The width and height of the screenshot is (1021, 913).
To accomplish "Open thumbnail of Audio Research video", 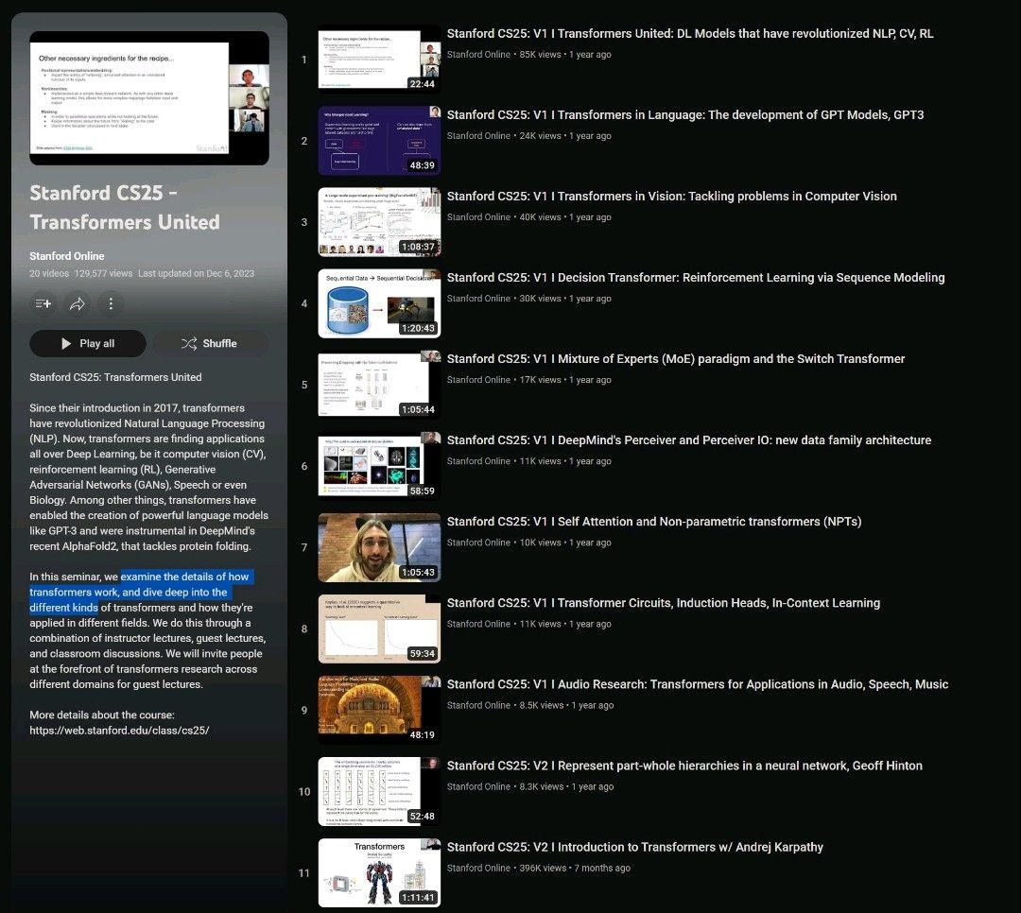I will (x=379, y=711).
